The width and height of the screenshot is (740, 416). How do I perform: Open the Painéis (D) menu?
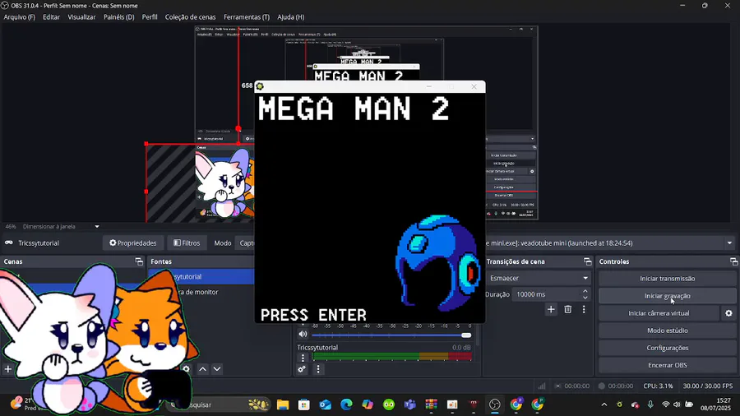[119, 17]
